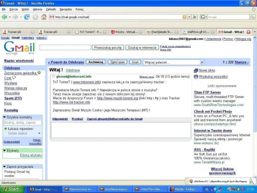Click the printer icon for Wydrukuj wszystko

pyautogui.click(x=196, y=77)
